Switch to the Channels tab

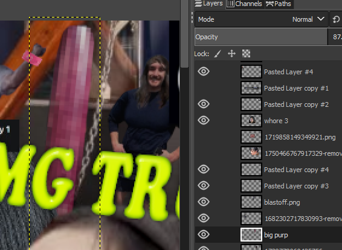click(245, 4)
